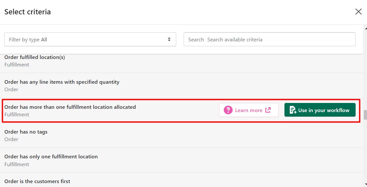Click the scrollbar up arrow
This screenshot has width=367, height=187.
pyautogui.click(x=366, y=28)
